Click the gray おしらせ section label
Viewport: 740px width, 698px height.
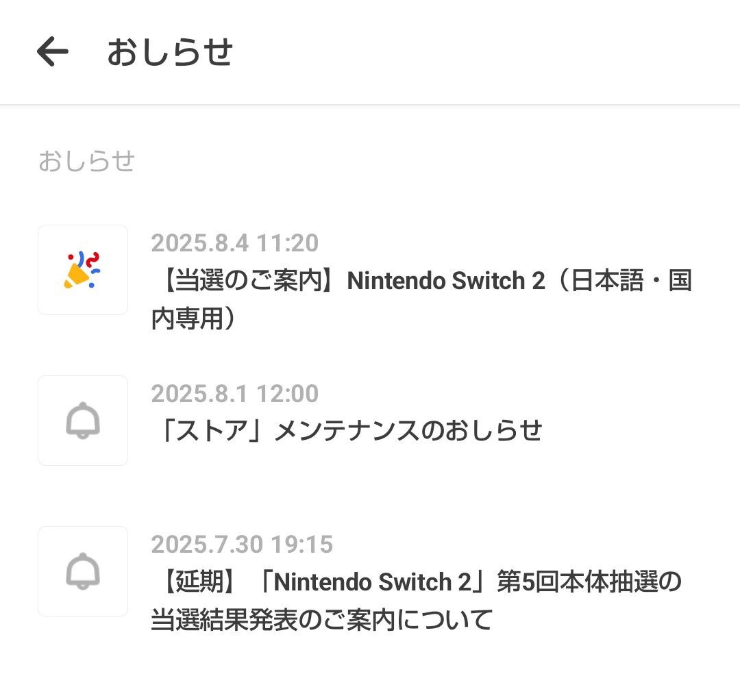[86, 162]
